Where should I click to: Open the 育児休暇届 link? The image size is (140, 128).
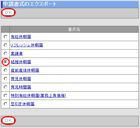pos(21,79)
